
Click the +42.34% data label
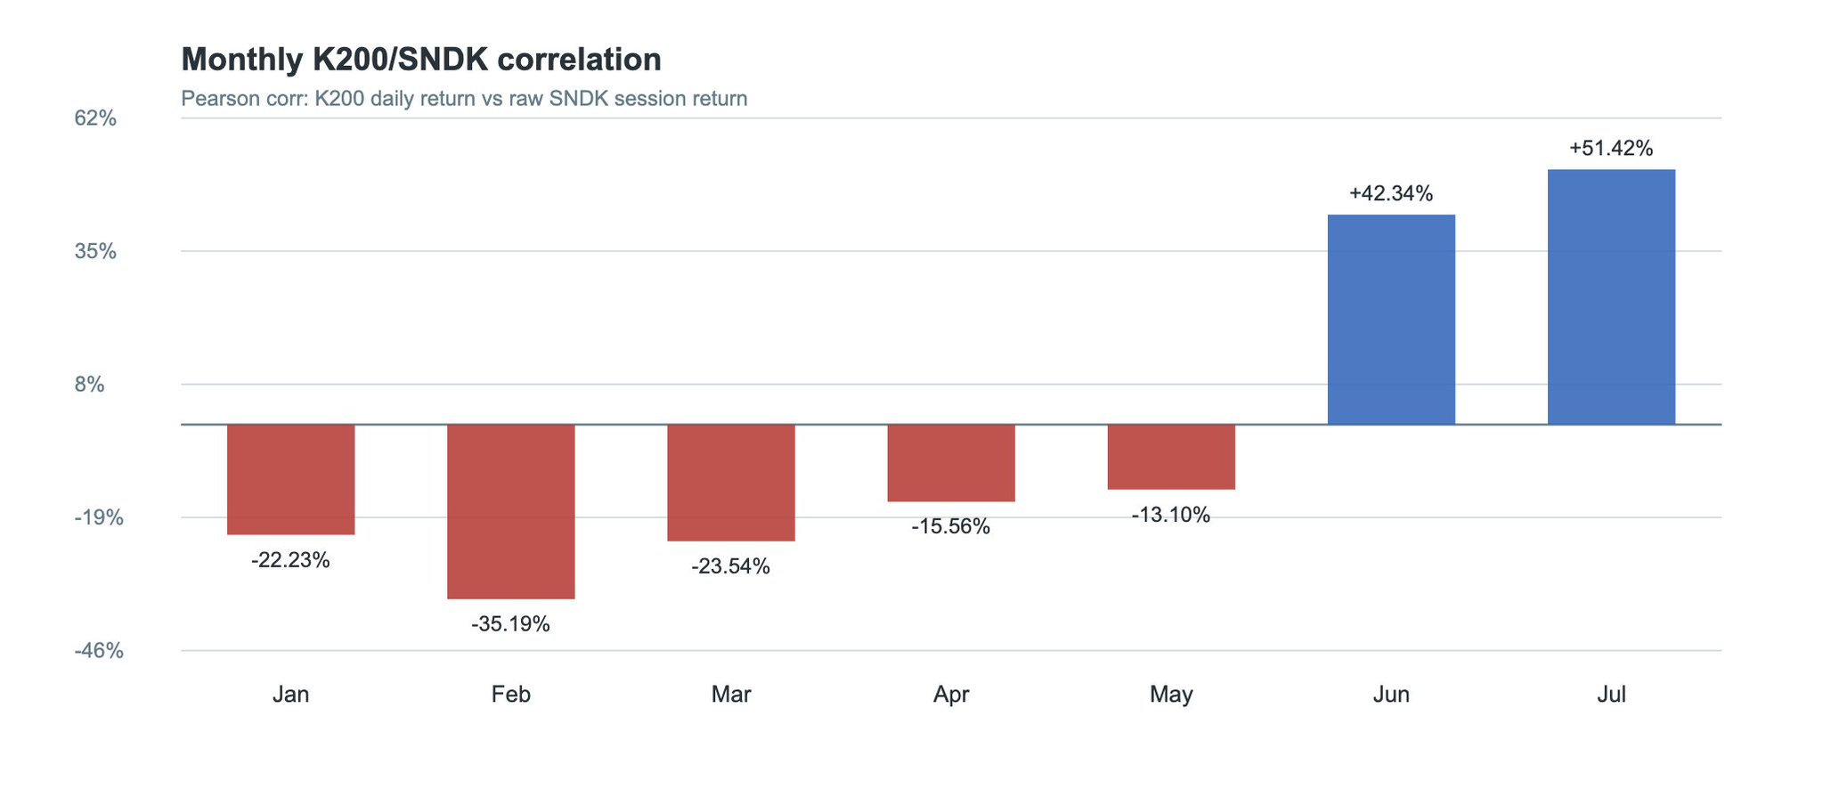[1391, 193]
